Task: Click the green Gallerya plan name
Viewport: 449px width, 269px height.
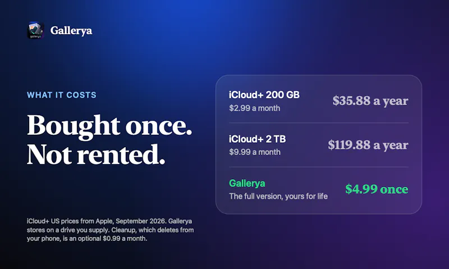Action: 247,183
